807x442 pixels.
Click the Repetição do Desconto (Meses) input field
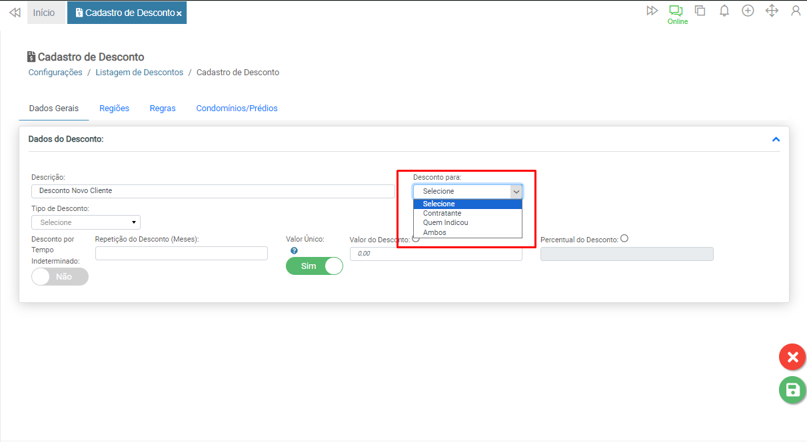181,253
